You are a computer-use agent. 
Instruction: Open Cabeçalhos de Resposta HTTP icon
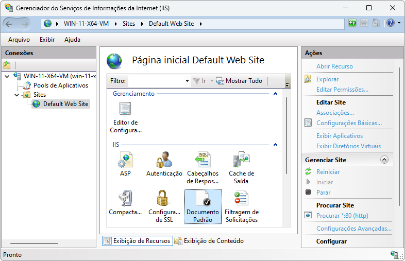point(202,161)
